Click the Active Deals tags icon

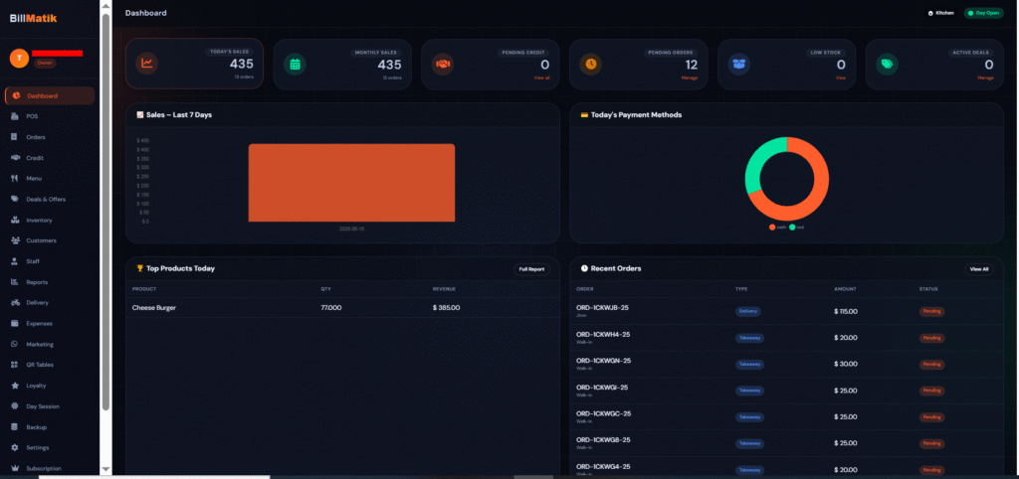(x=887, y=64)
